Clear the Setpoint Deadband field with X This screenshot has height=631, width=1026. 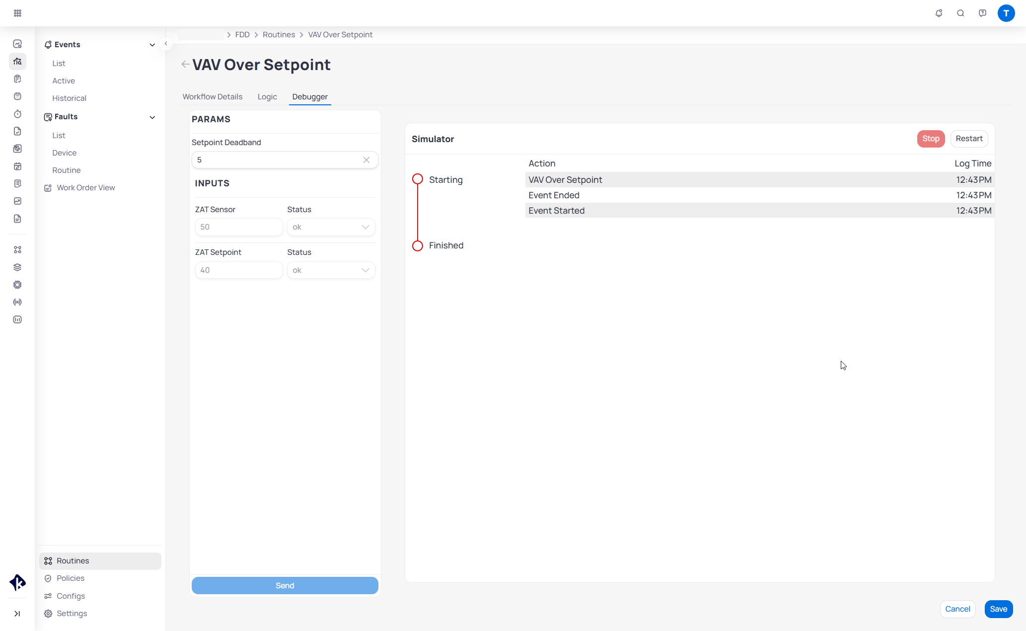[366, 160]
